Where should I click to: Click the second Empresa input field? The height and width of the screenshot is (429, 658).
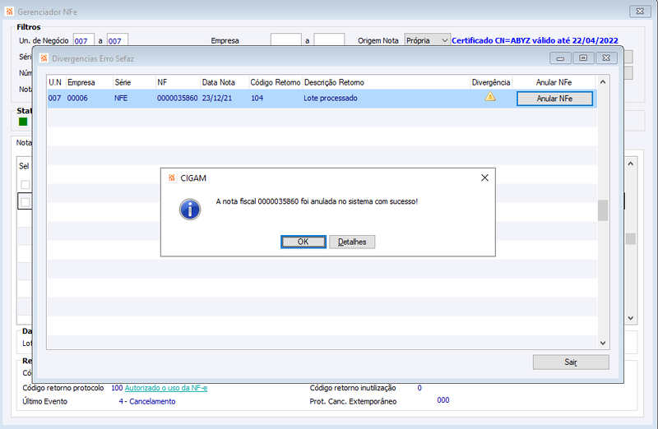pyautogui.click(x=329, y=40)
